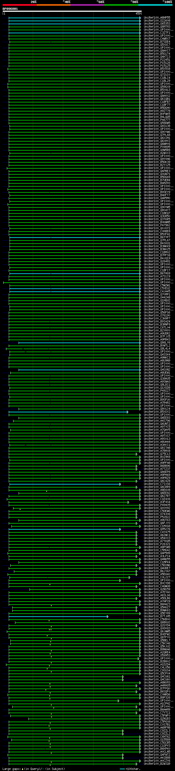
Task: Select the UniRef100_O59953 label
Action: (x=157, y=656)
